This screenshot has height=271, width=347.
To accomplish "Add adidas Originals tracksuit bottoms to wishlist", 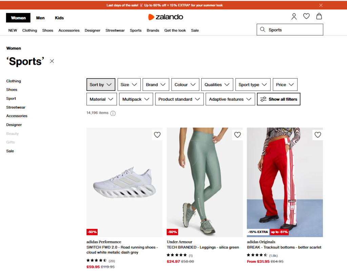I will click(x=318, y=135).
